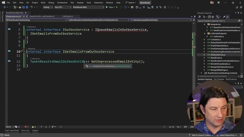Open the Architecture menu
Screen dimensions: 244x137
(62, 3)
